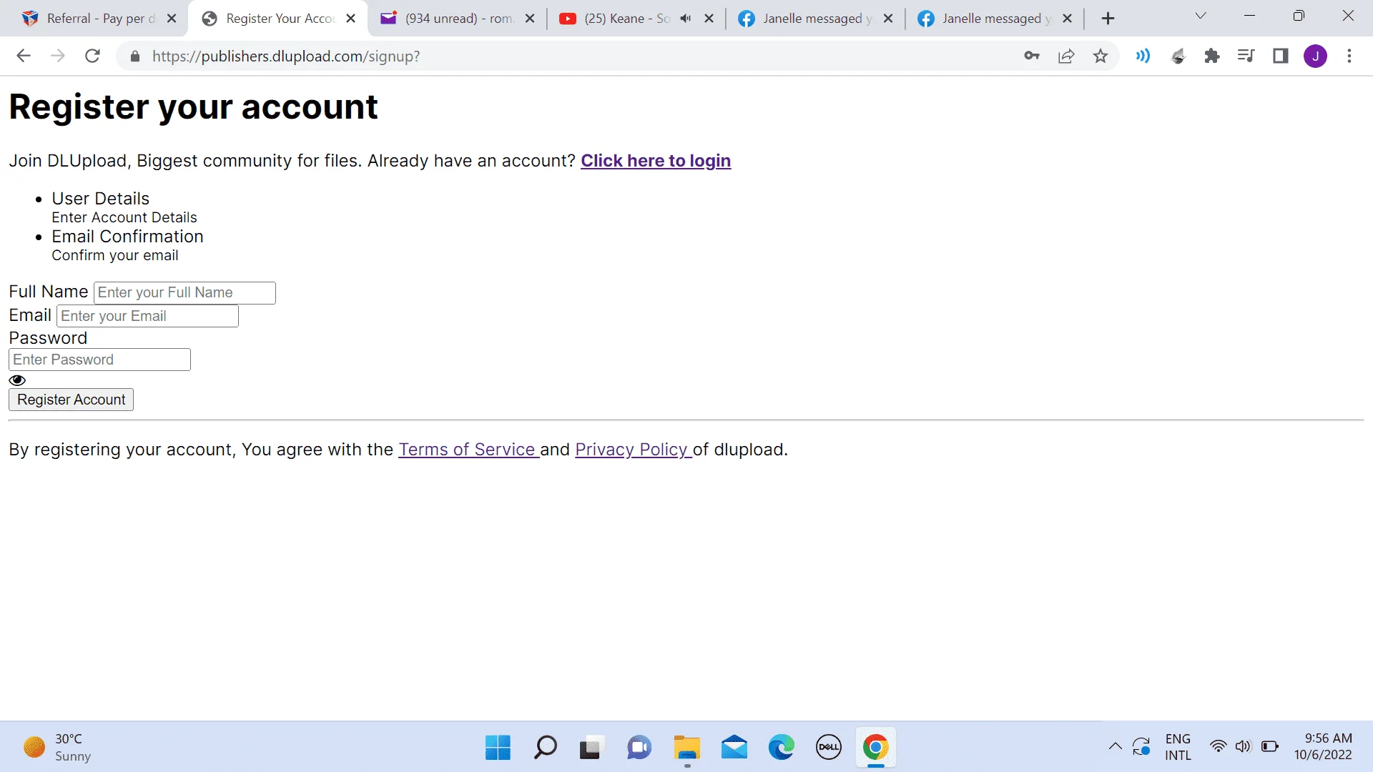Bookmark this tab with star icon
Image resolution: width=1373 pixels, height=772 pixels.
click(1101, 56)
